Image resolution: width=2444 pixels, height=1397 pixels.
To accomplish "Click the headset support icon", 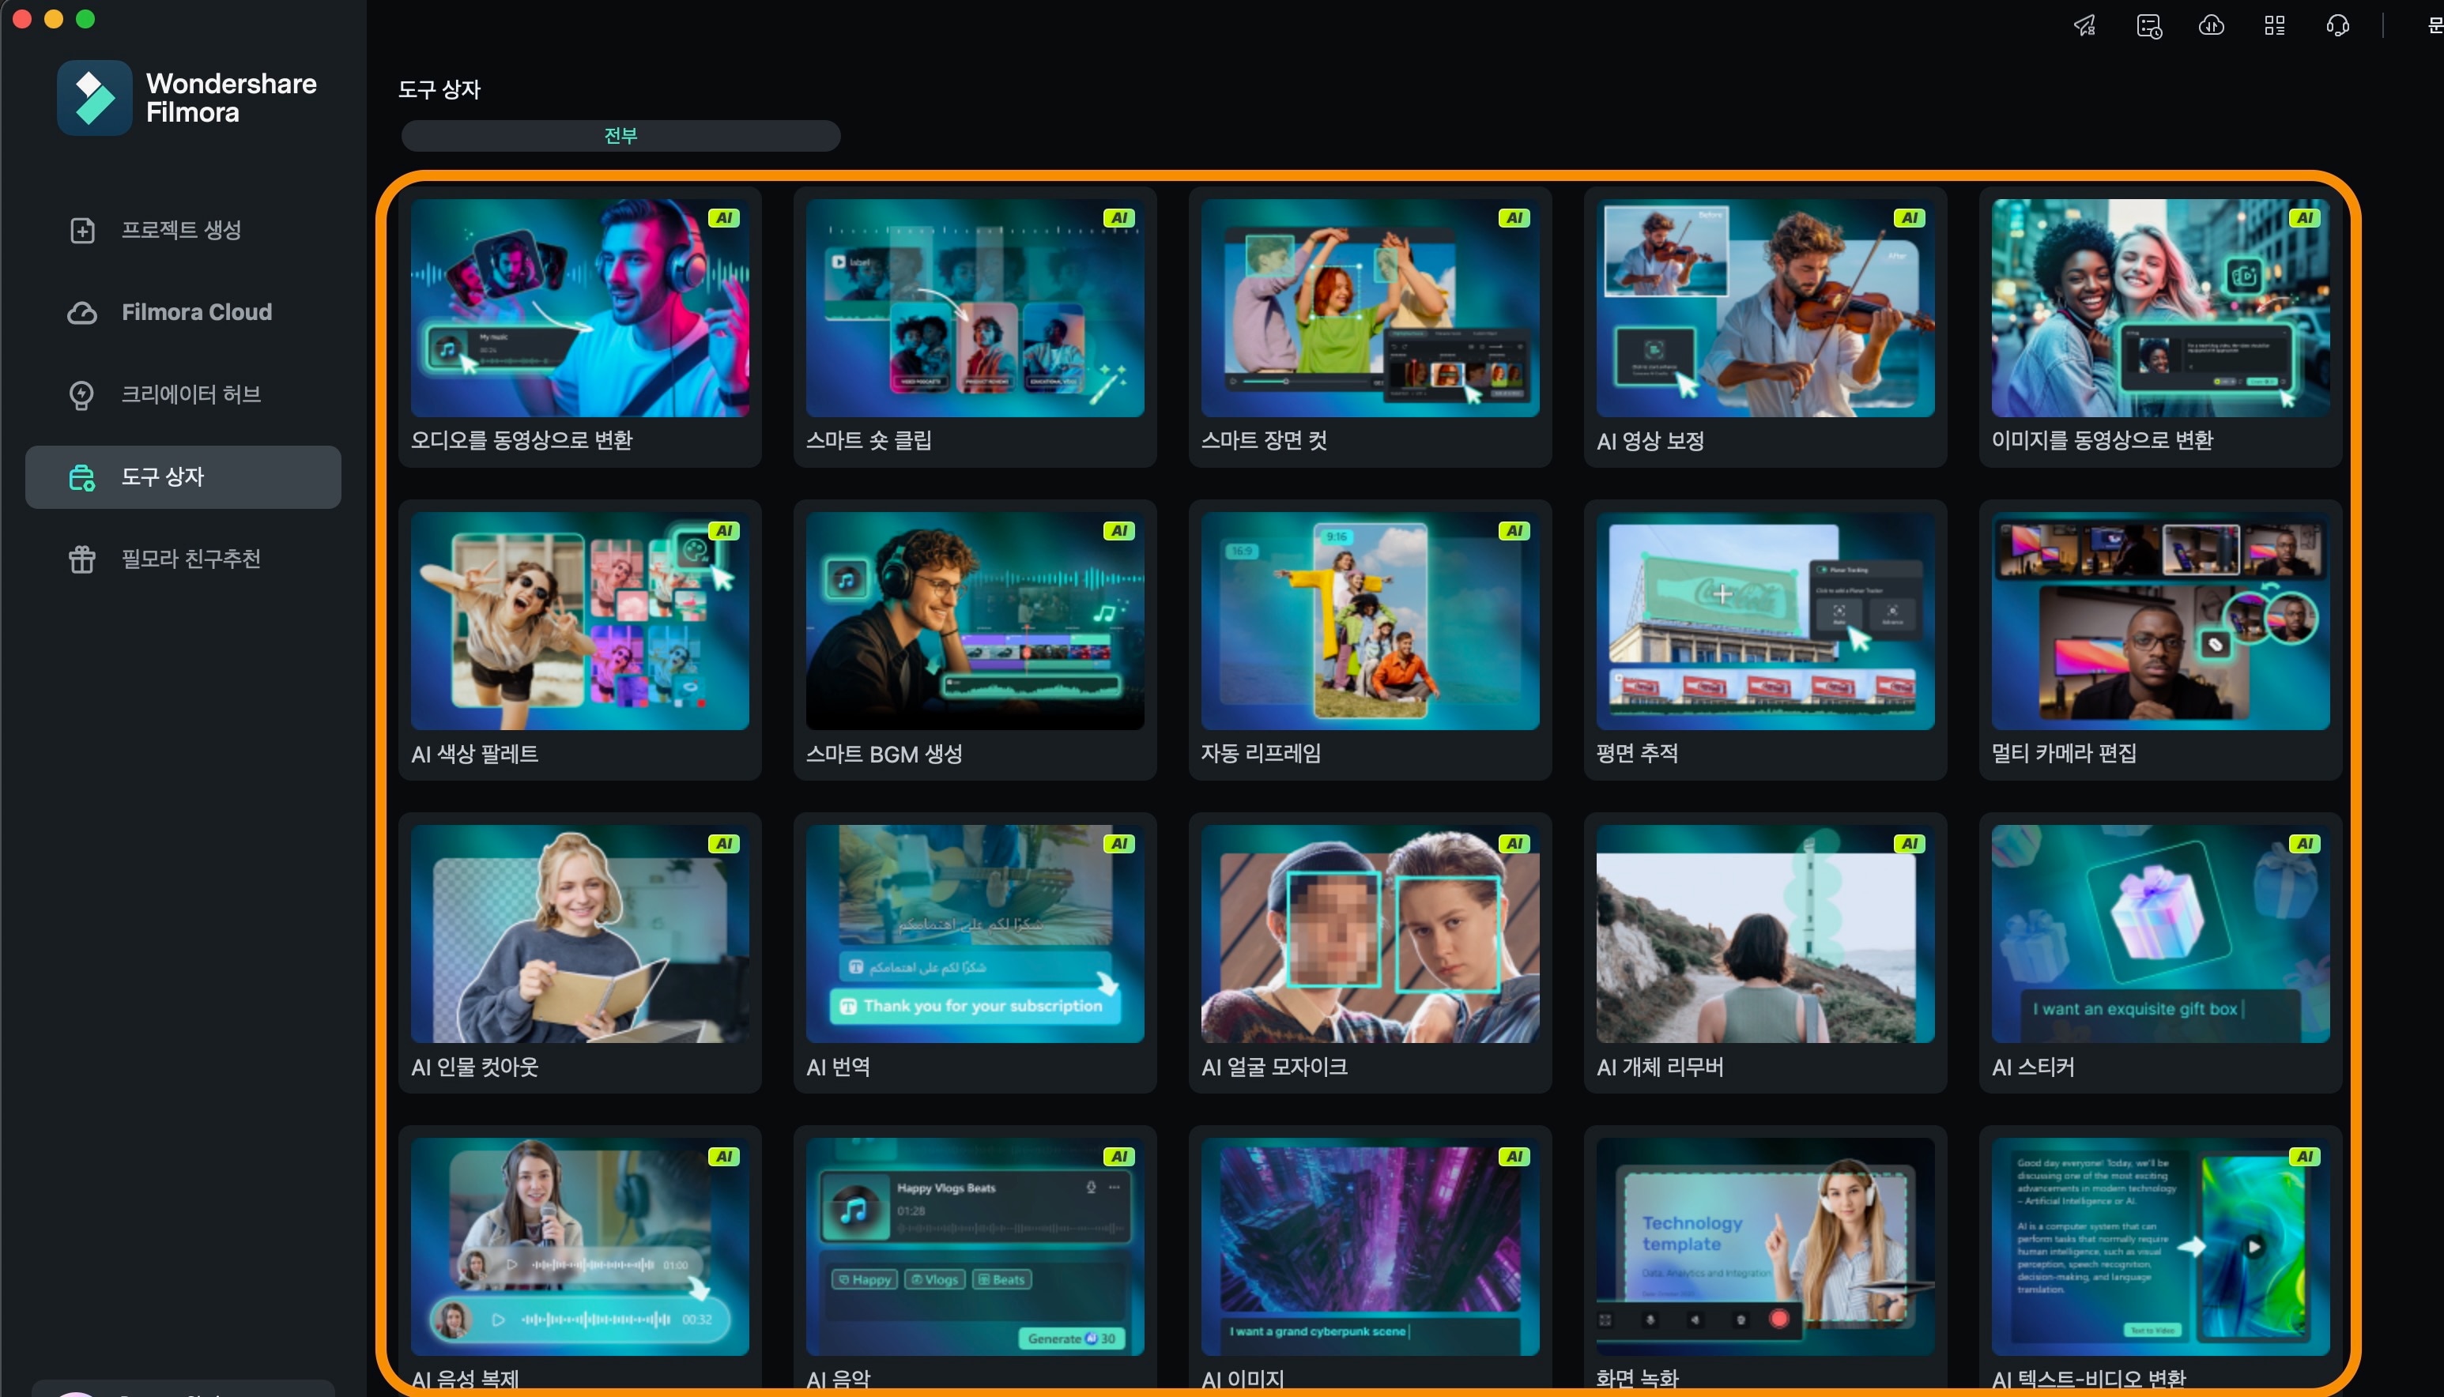I will point(2338,26).
